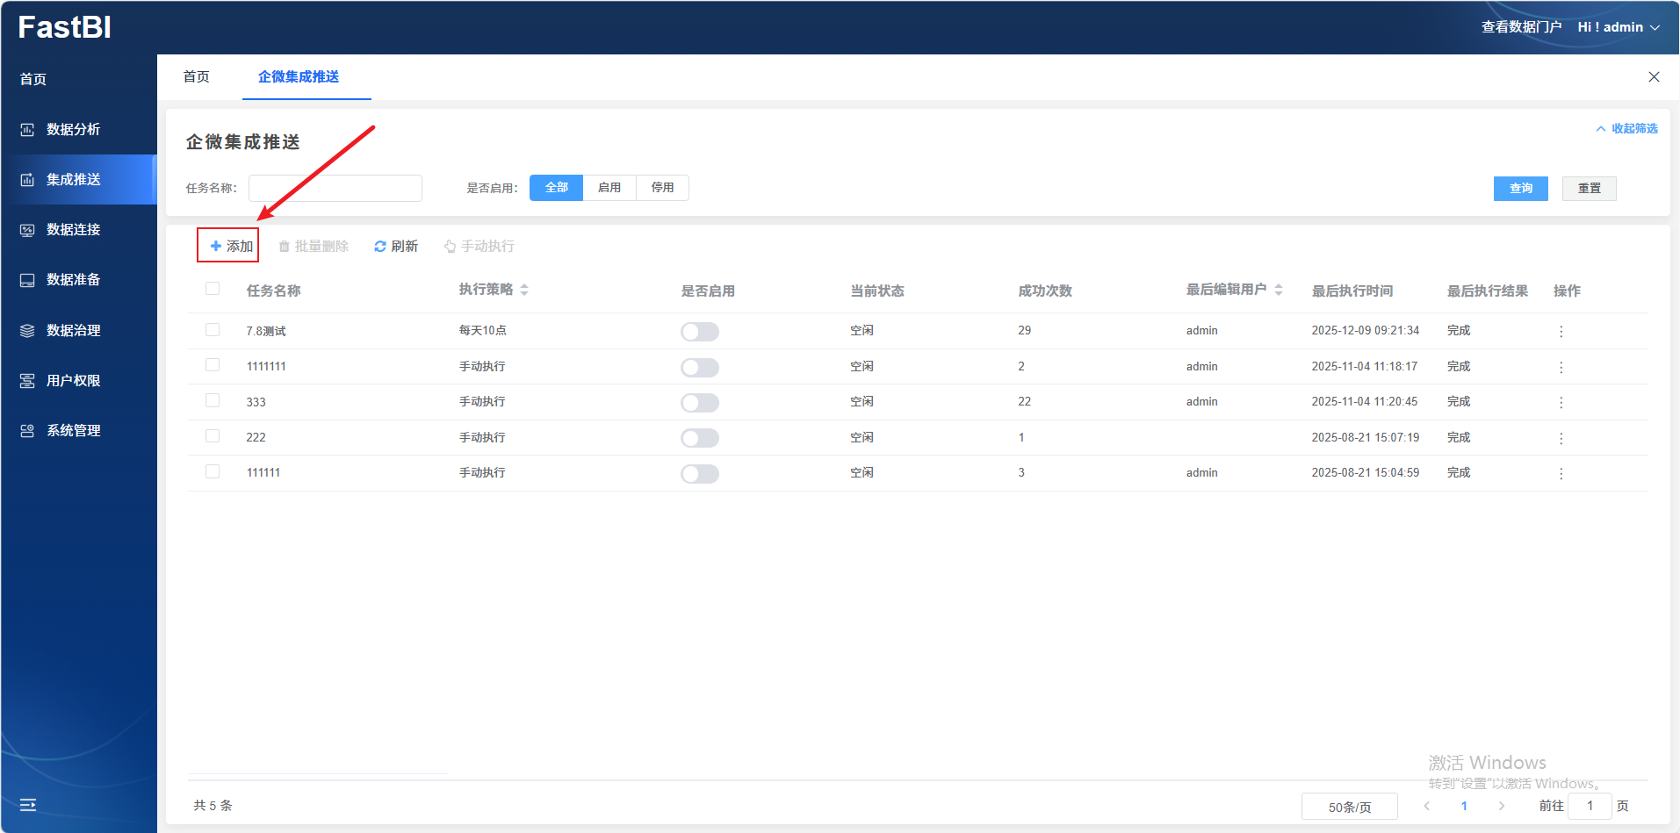Open the 数据治理 layers icon

[x=27, y=331]
